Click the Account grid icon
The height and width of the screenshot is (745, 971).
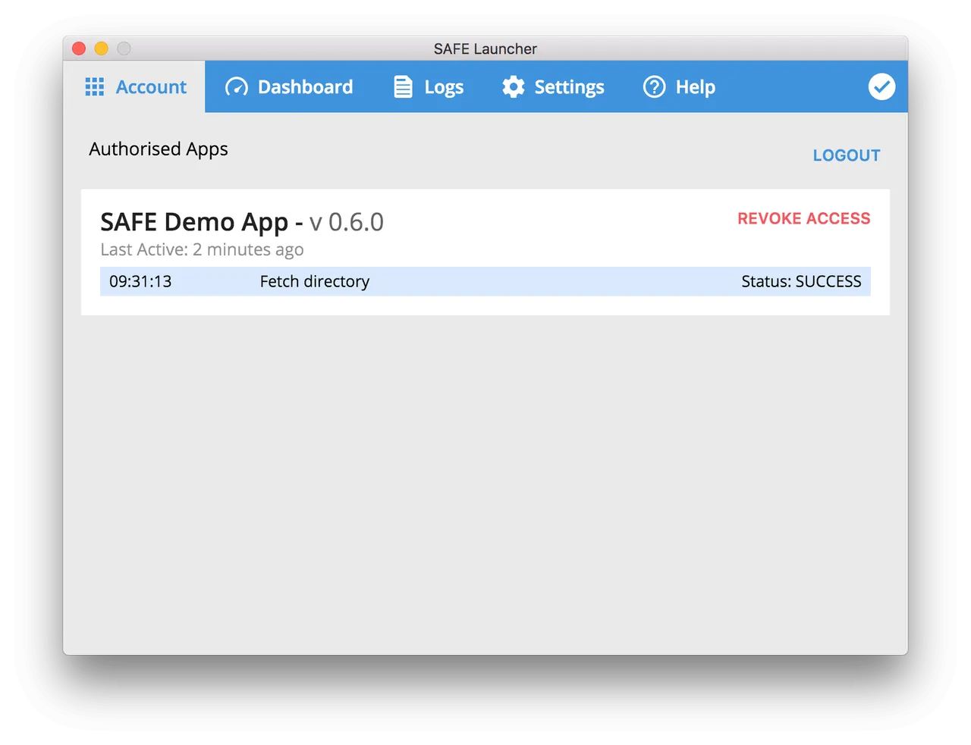95,87
